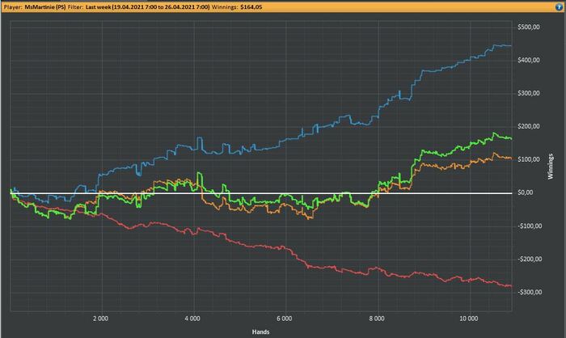Click the $200,00 axis label
This screenshot has width=566, height=338.
point(529,126)
